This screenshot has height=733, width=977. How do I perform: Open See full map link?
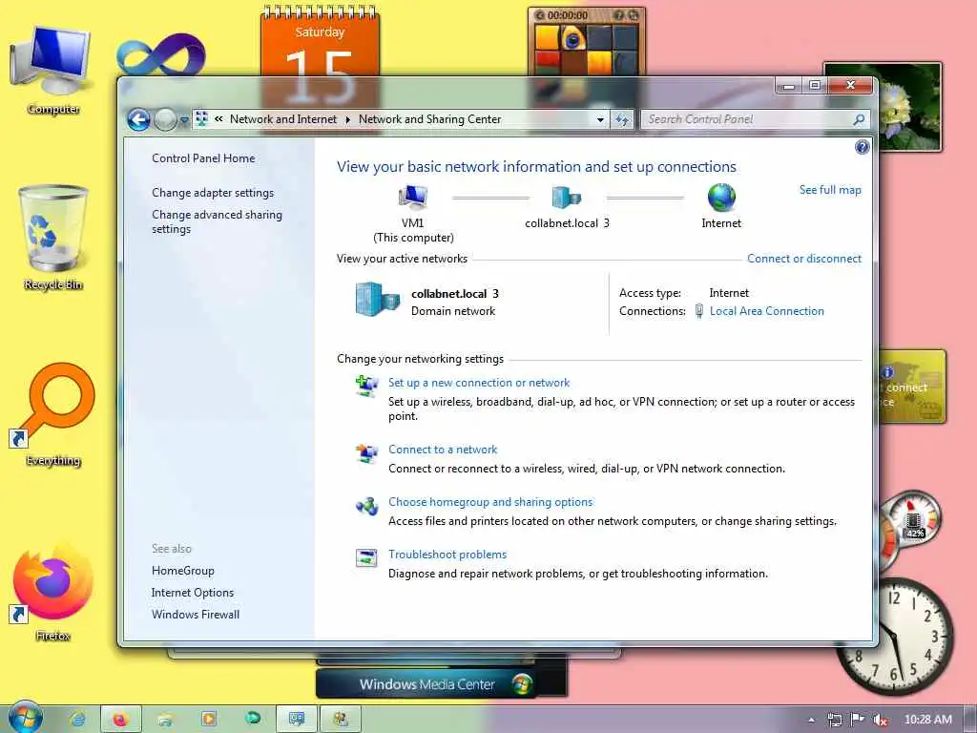pyautogui.click(x=830, y=190)
